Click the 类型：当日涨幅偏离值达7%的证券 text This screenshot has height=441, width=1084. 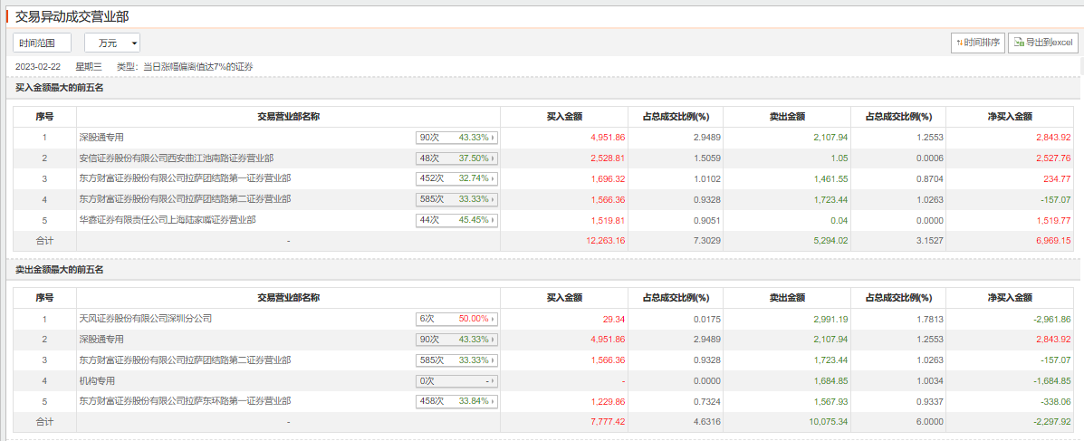[x=185, y=66]
